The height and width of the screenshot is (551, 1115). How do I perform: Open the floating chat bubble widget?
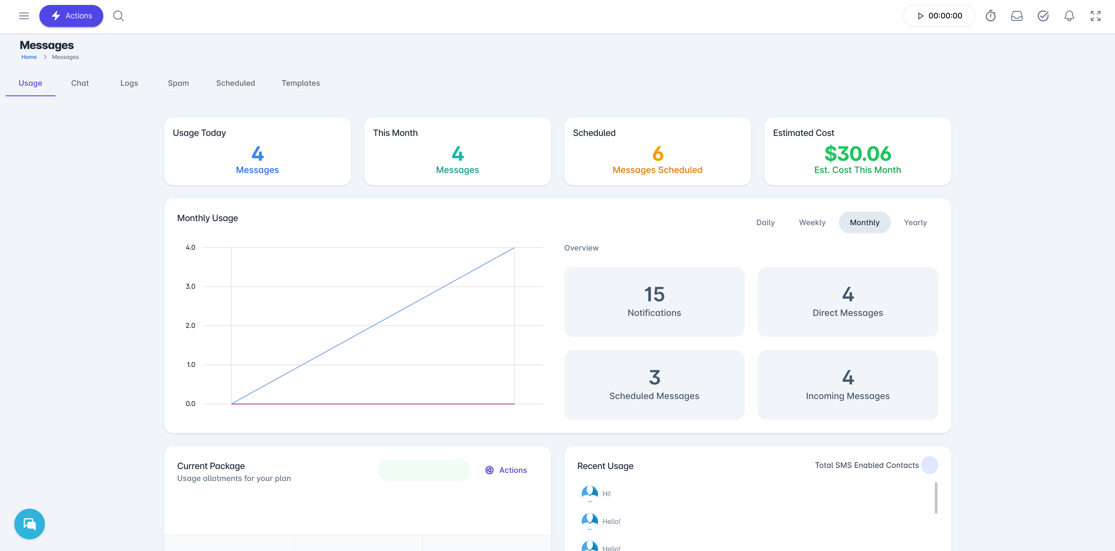click(x=29, y=523)
